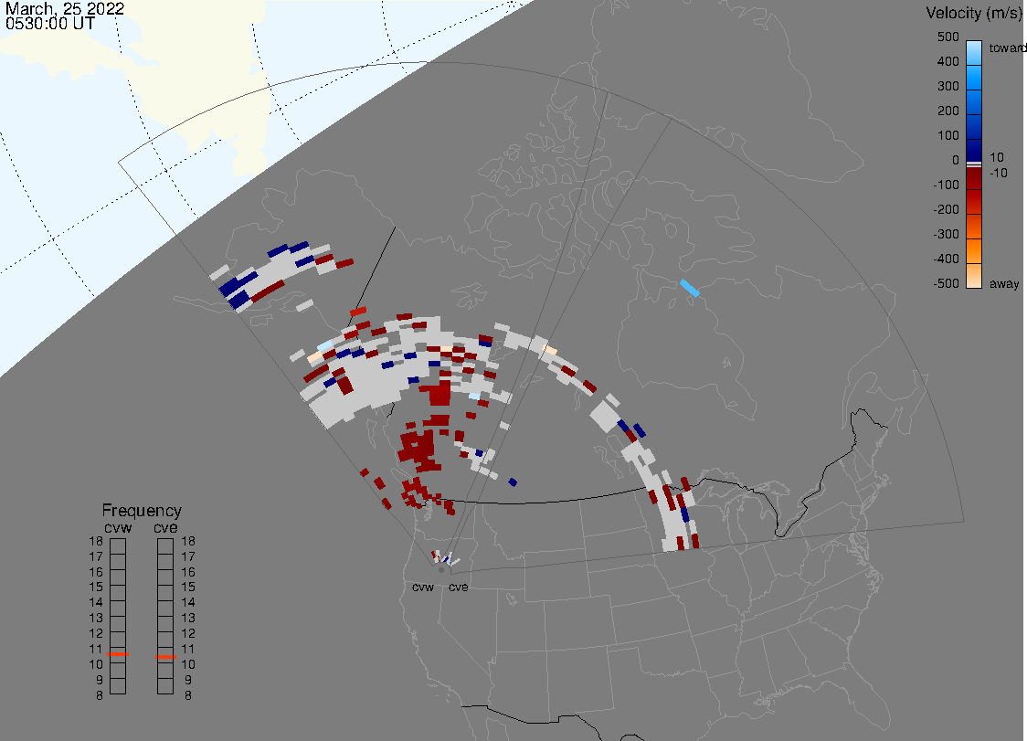Click the time label '0530:00 UT'

pyautogui.click(x=49, y=24)
